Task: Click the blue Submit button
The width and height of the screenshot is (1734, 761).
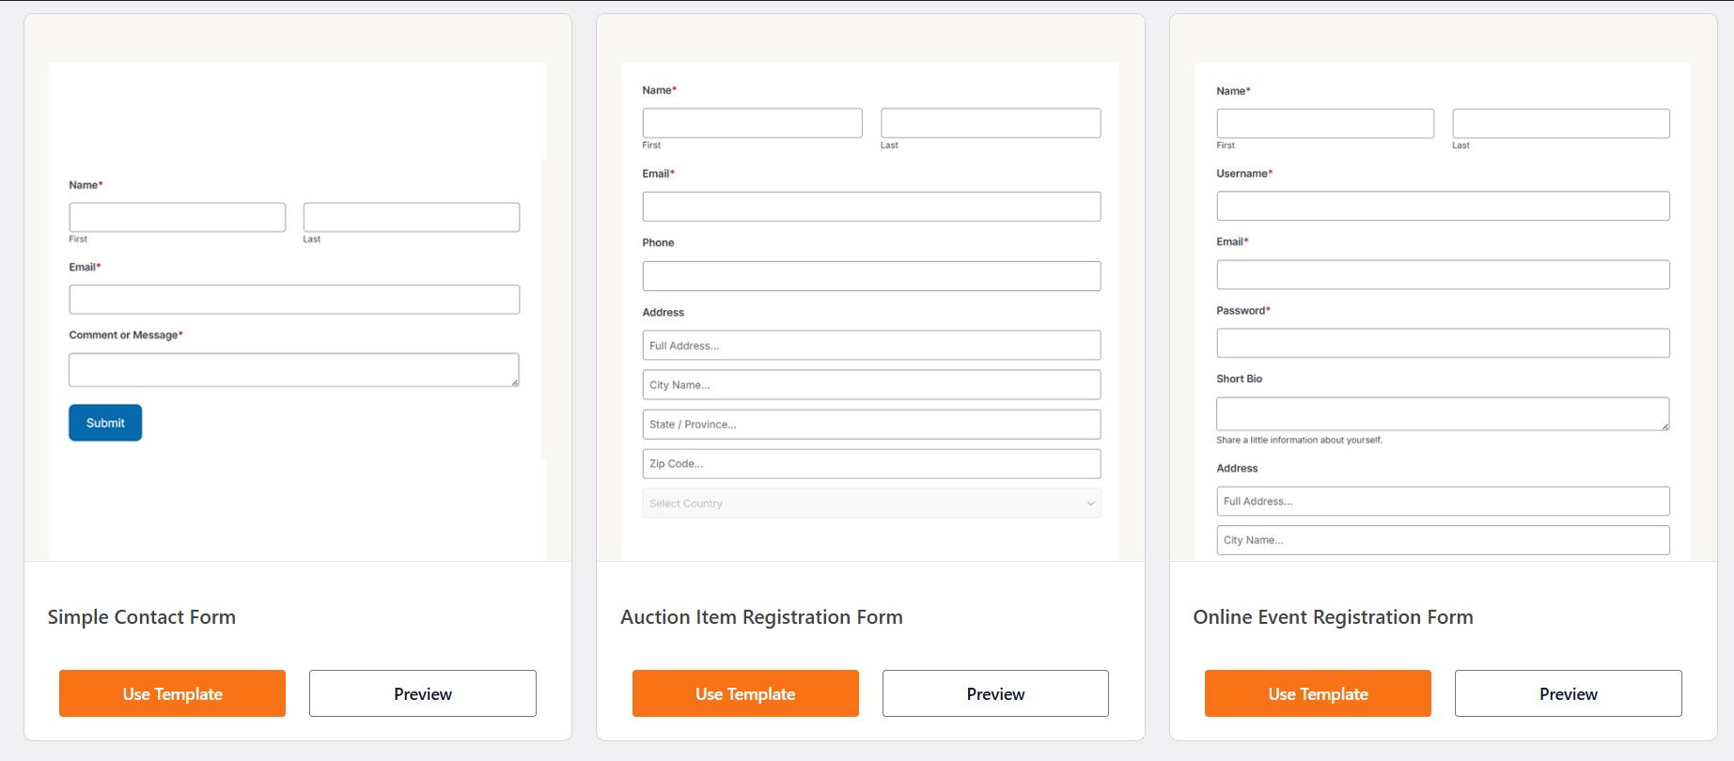Action: click(x=105, y=423)
